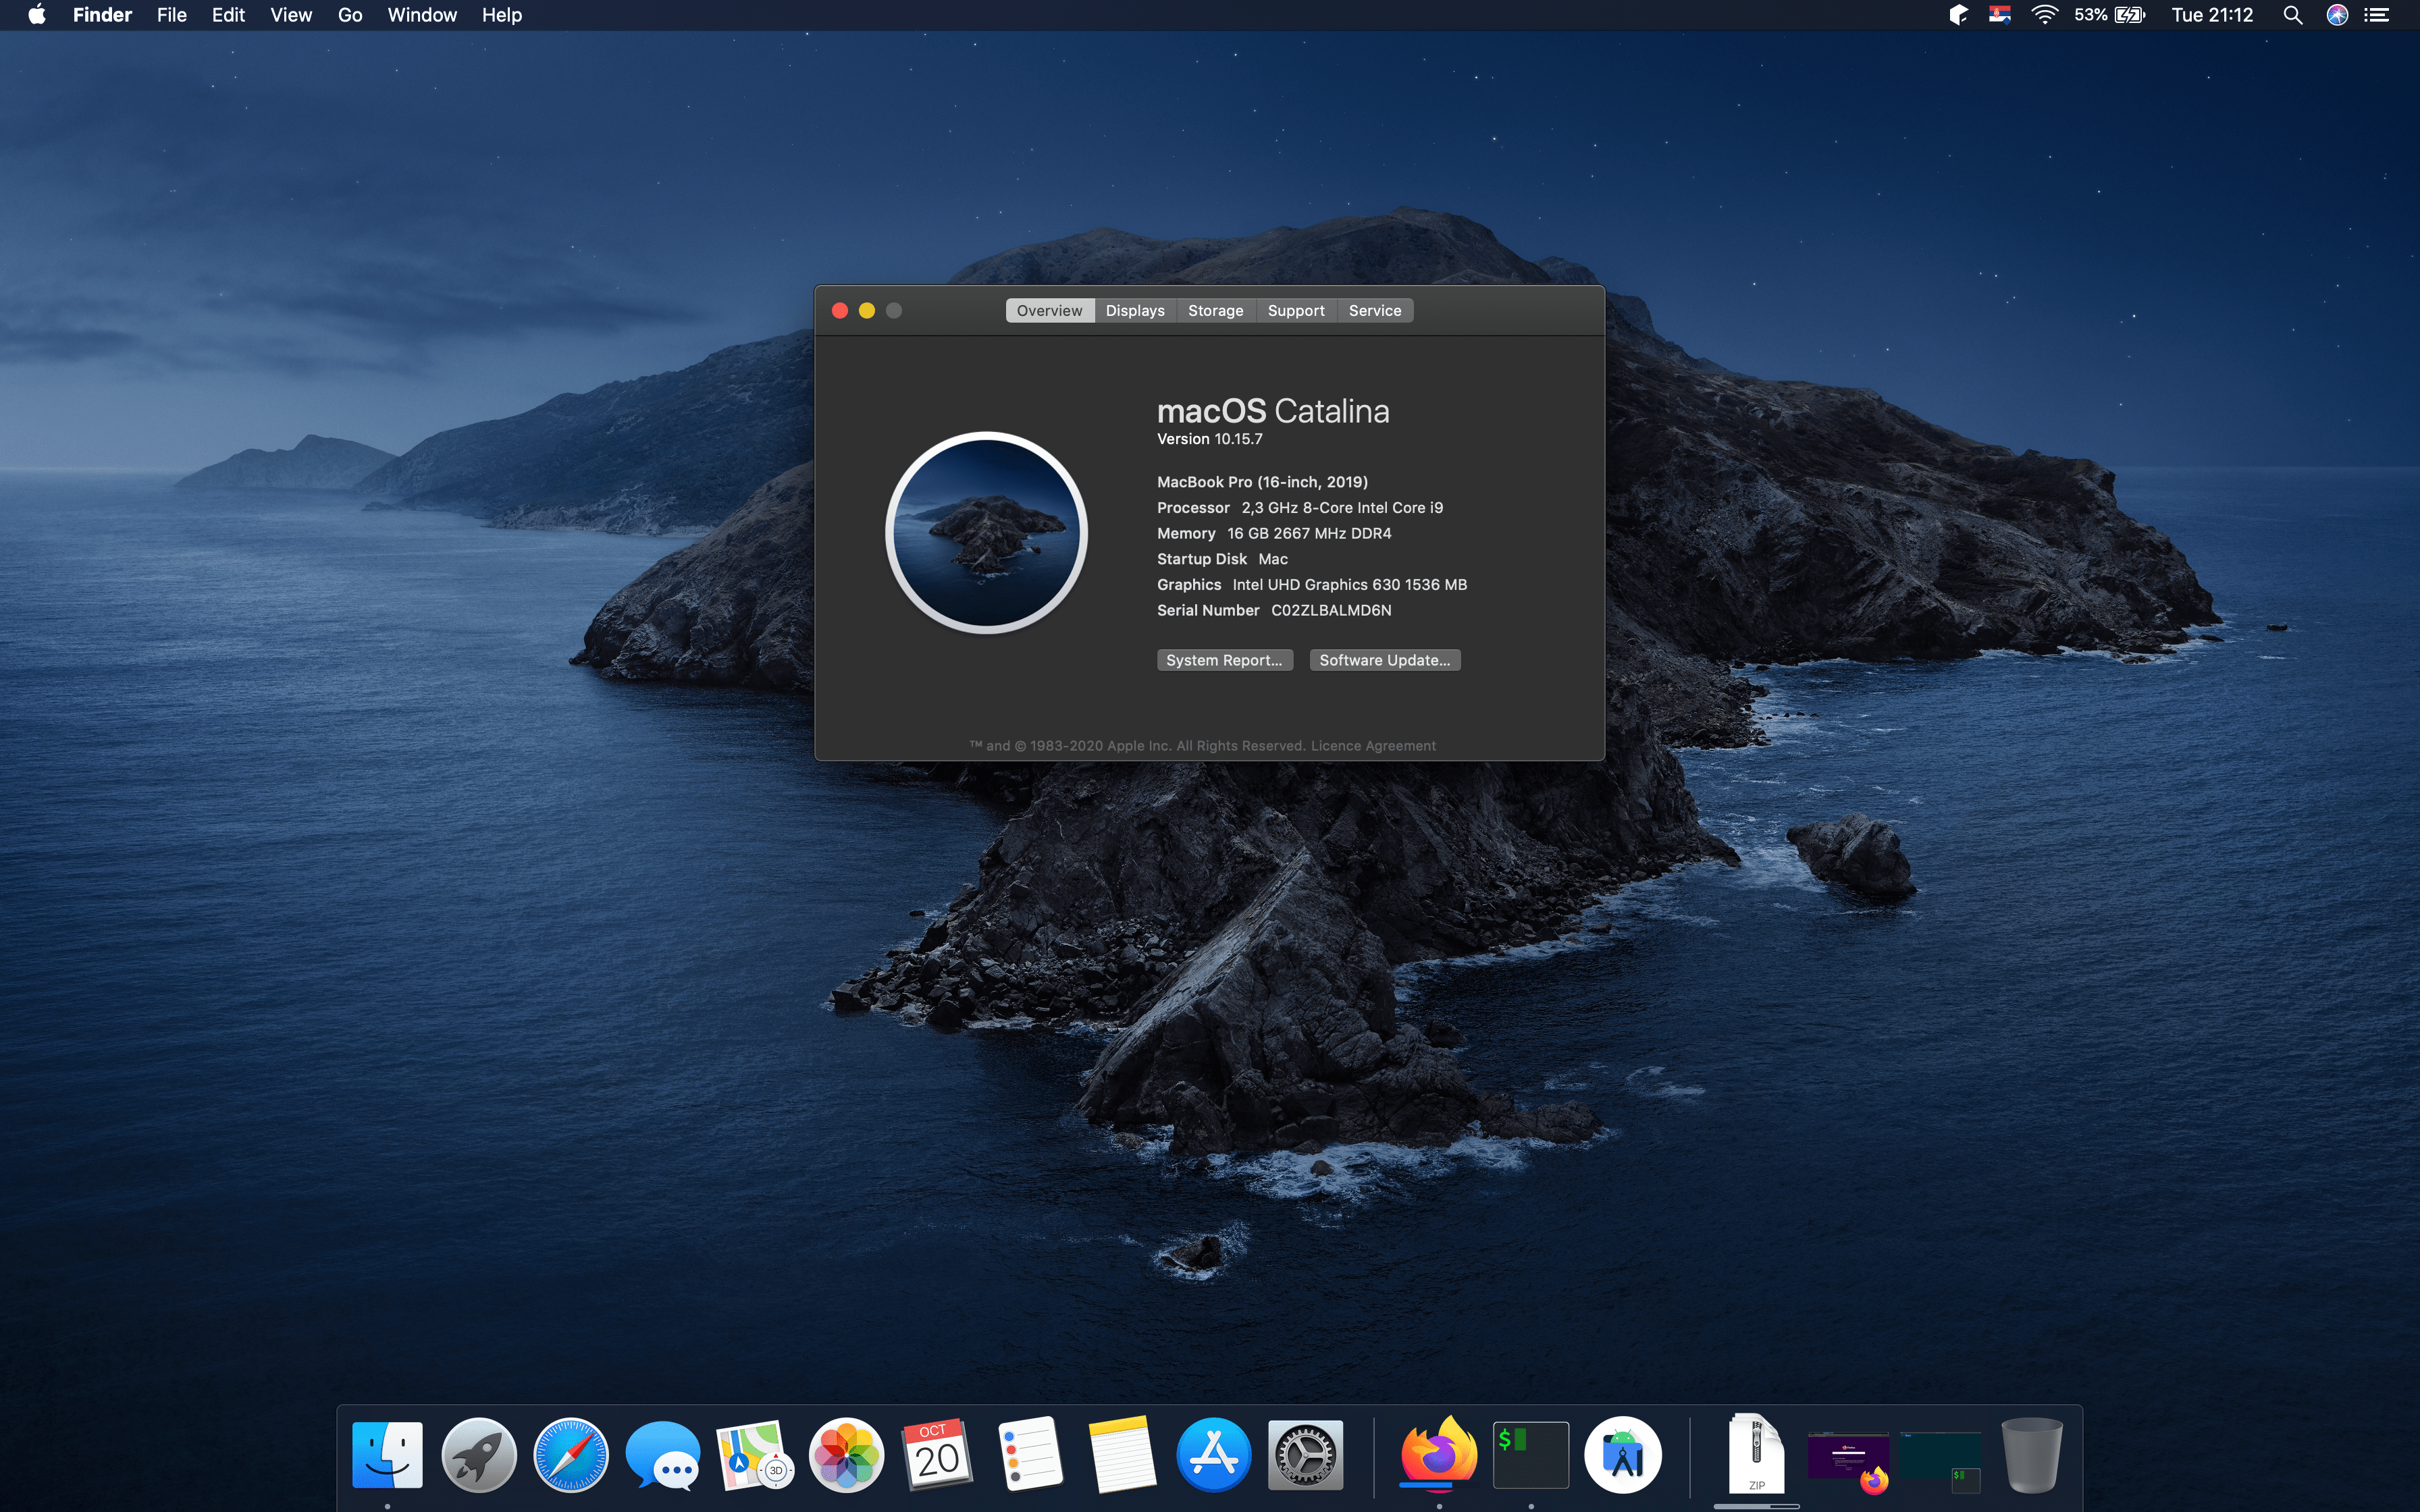The width and height of the screenshot is (2420, 1512).
Task: Close the About This Mac window
Action: pos(840,311)
